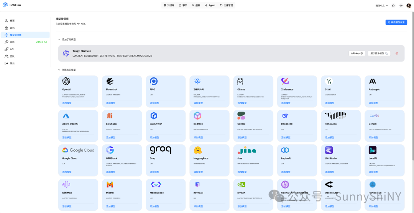414x213 pixels.
Task: Click 添加模型 under Ollama
Action: (242, 103)
